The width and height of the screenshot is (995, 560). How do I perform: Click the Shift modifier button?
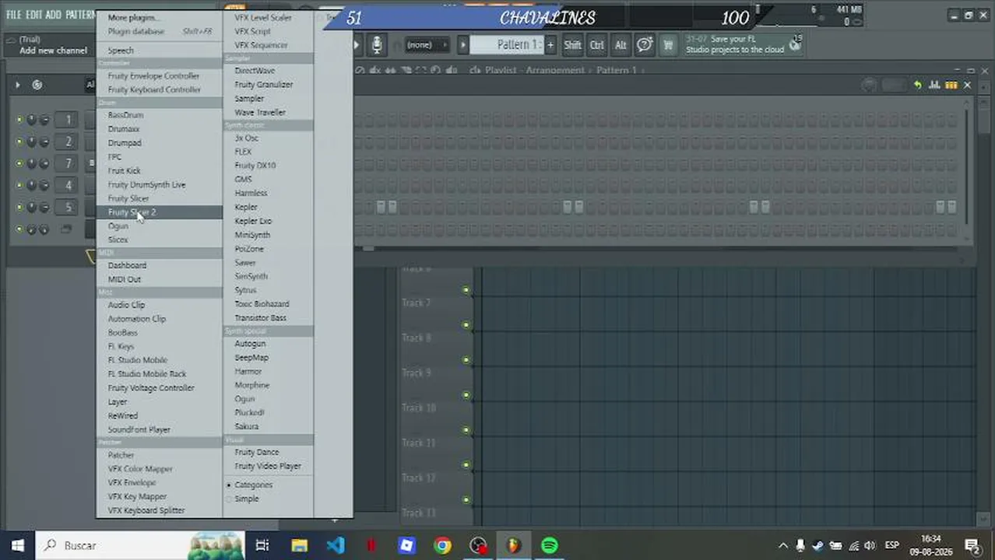[x=572, y=45]
